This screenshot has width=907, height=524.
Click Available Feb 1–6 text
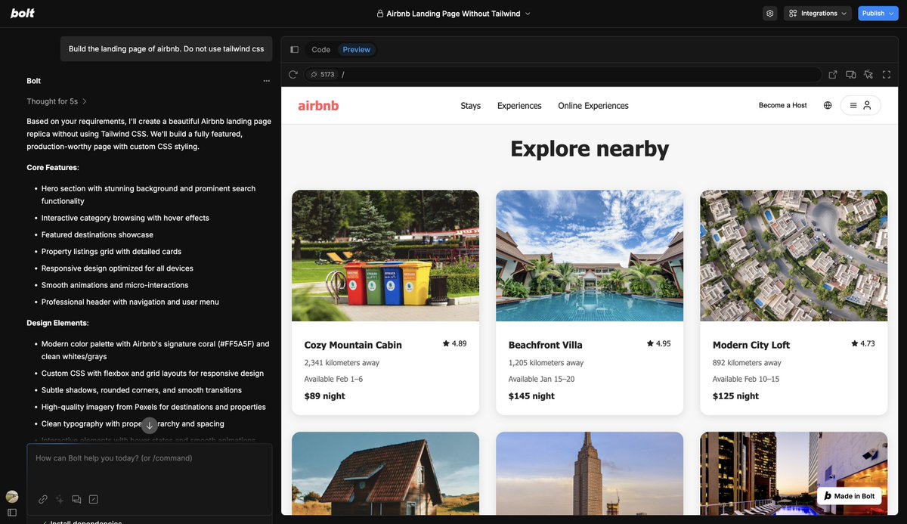333,379
